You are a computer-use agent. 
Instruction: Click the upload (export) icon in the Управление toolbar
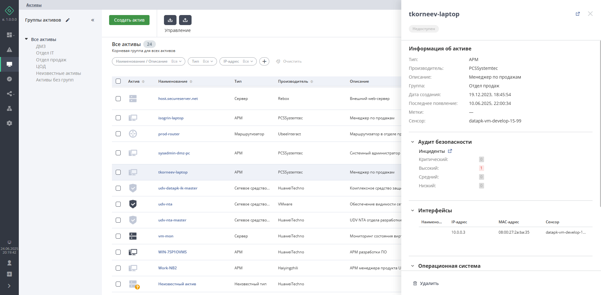pyautogui.click(x=185, y=20)
